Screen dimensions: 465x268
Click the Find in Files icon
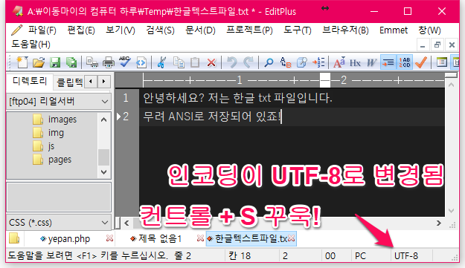pyautogui.click(x=302, y=62)
